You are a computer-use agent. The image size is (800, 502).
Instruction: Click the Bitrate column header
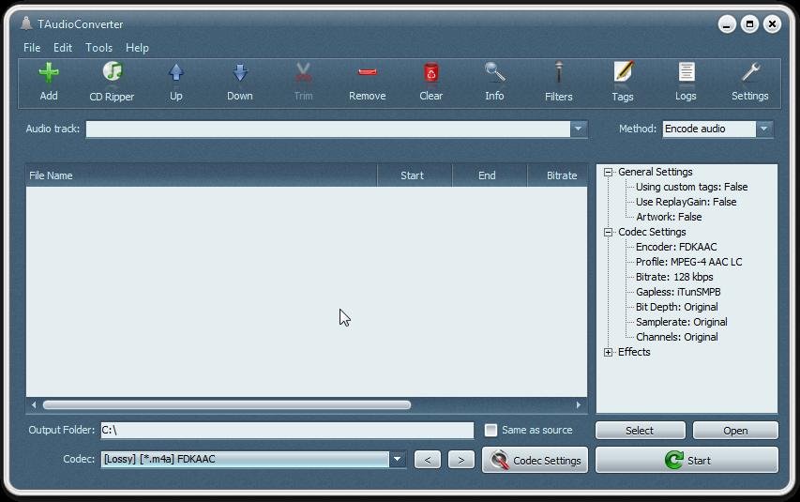pyautogui.click(x=557, y=175)
